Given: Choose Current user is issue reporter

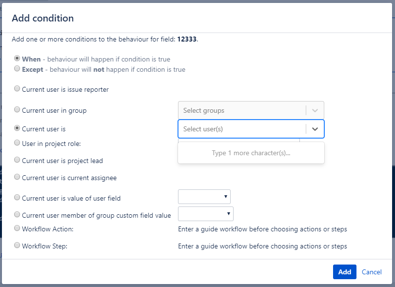Looking at the screenshot, I should [17, 89].
